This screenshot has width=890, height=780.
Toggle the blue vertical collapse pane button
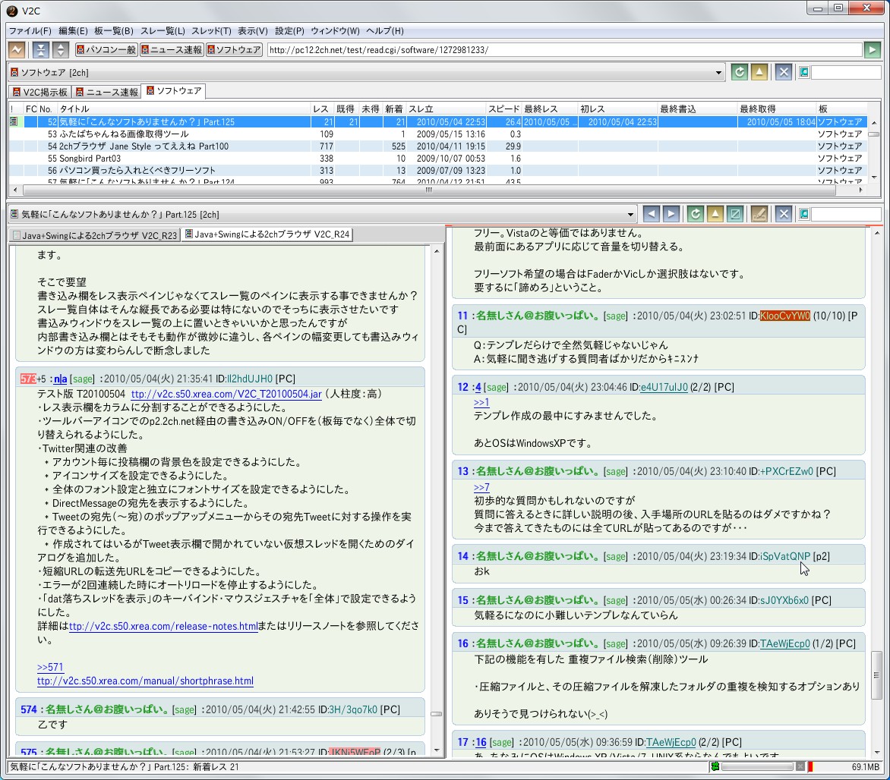point(41,50)
